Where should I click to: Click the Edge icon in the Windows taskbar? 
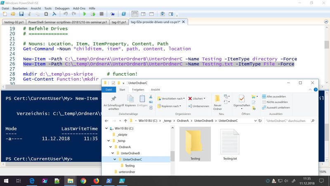[32, 180]
